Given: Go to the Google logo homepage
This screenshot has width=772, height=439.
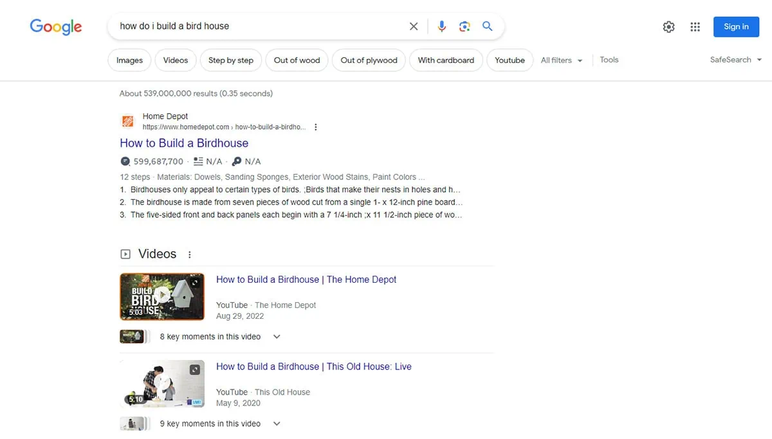Looking at the screenshot, I should tap(56, 27).
